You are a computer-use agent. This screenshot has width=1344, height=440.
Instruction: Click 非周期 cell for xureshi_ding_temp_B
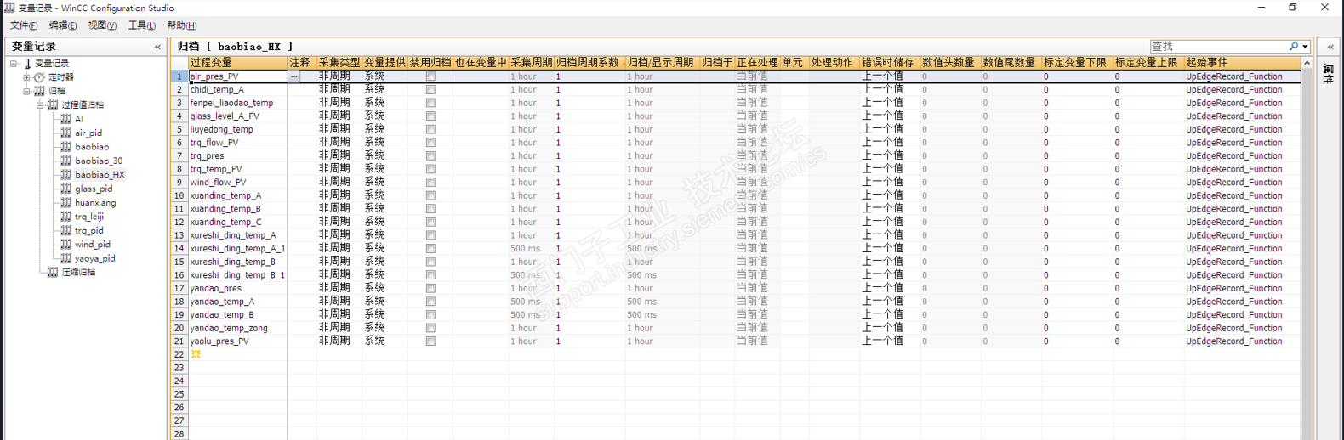coord(339,262)
